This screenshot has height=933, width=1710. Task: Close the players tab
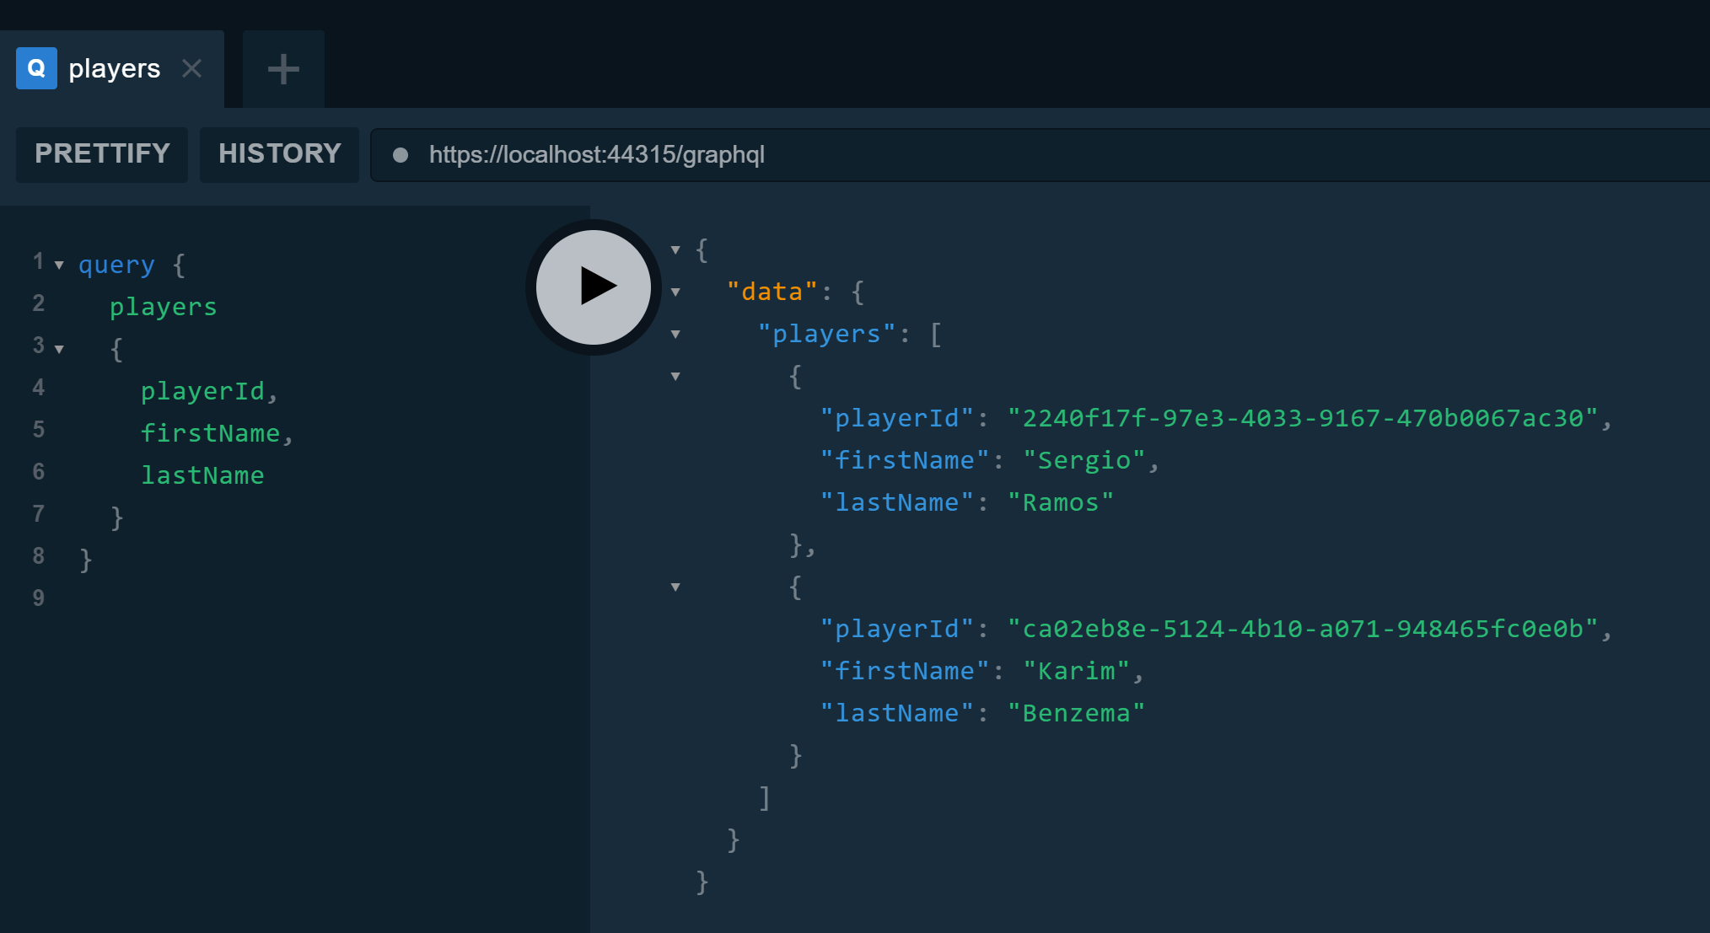click(x=192, y=68)
